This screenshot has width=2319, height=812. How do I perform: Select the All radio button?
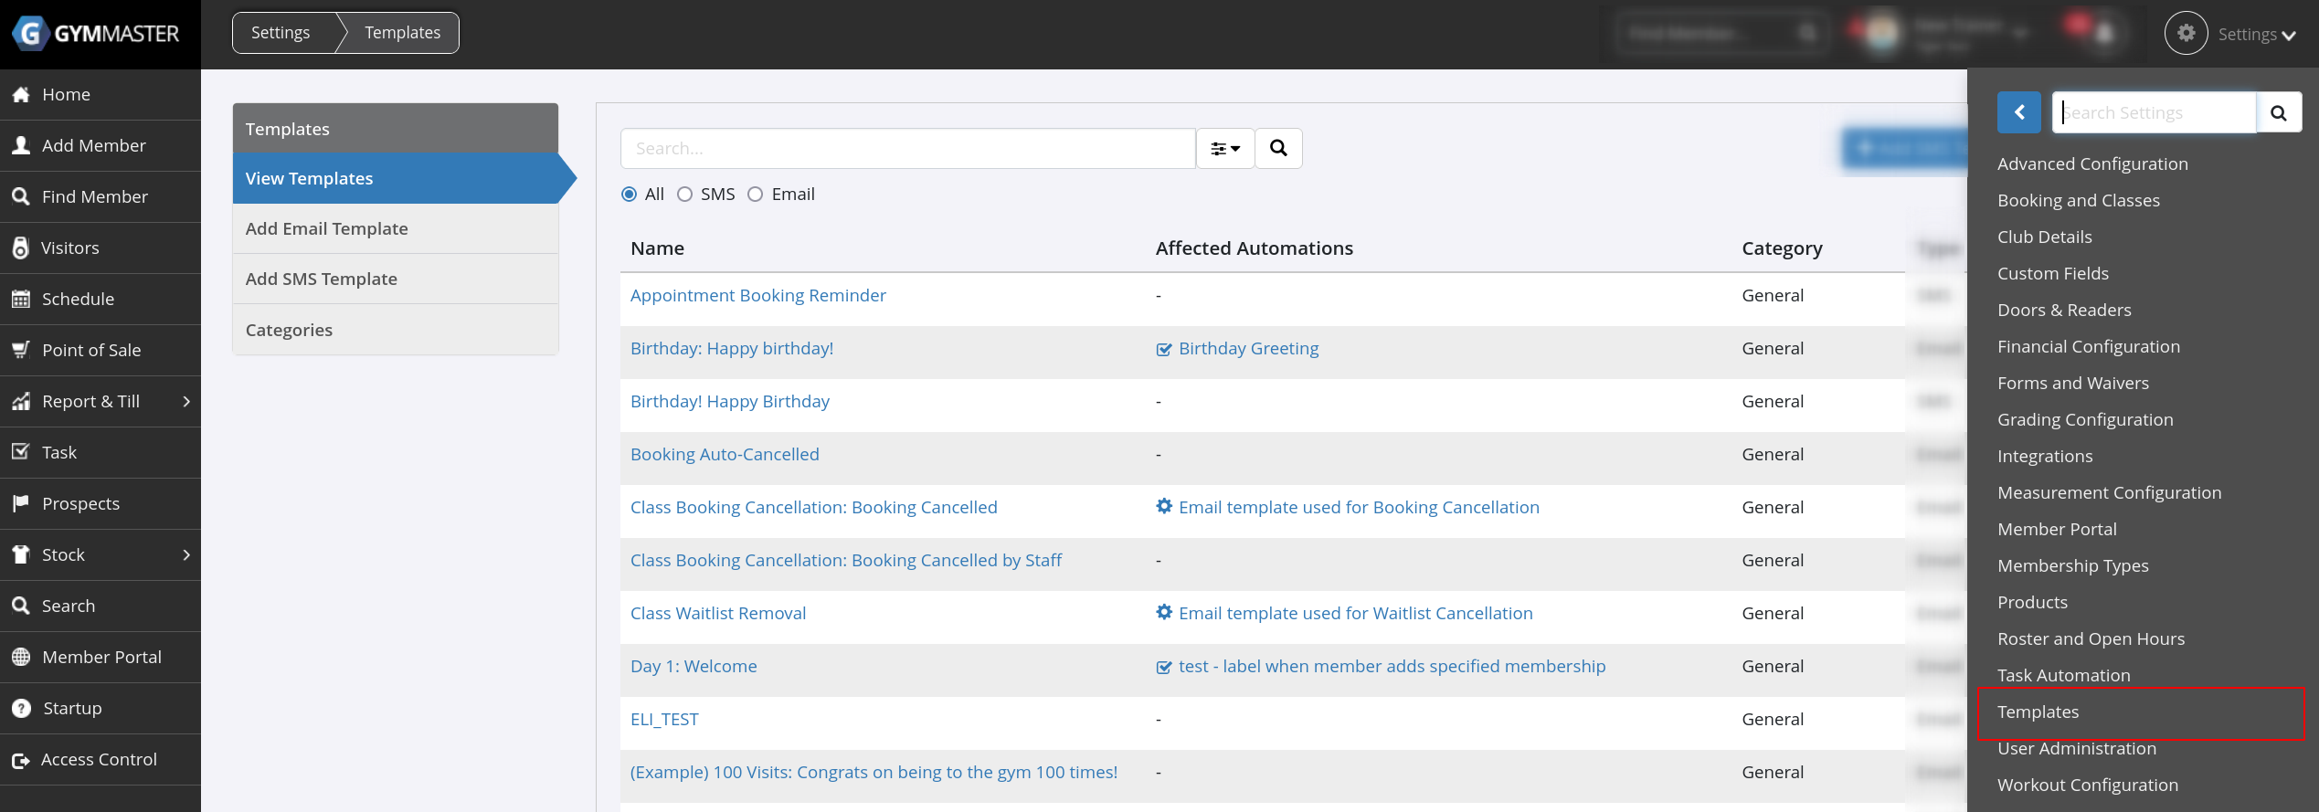[629, 195]
